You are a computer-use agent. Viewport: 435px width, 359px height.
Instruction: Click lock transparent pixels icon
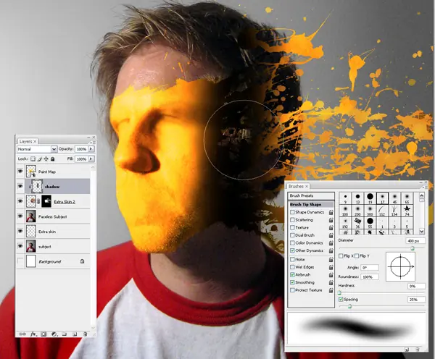click(x=33, y=159)
